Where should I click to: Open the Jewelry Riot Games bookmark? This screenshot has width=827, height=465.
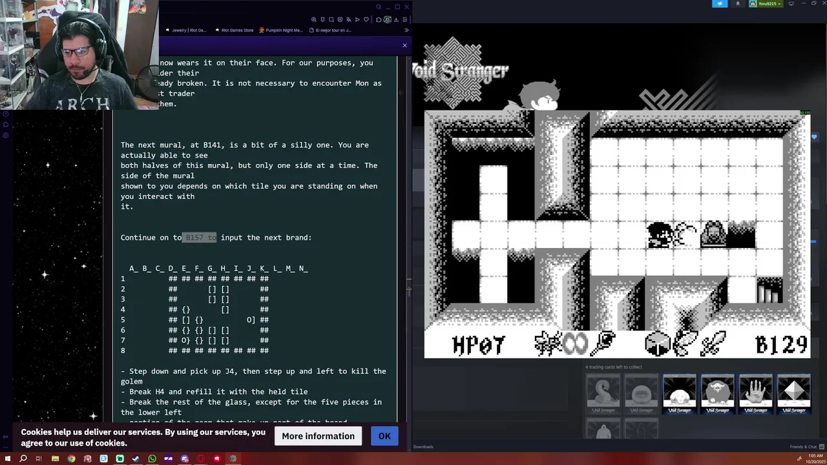(185, 30)
